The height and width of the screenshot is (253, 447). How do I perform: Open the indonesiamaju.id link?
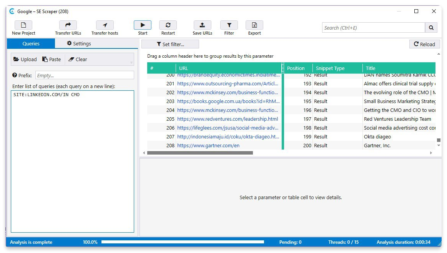point(228,136)
